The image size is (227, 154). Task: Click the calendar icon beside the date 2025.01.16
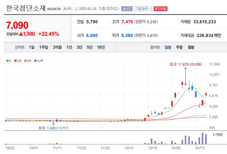point(76,9)
